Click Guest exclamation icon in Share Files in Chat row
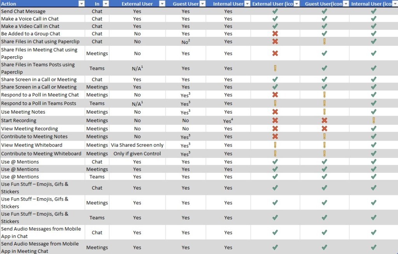Image resolution: width=398 pixels, height=254 pixels. pyautogui.click(x=324, y=41)
